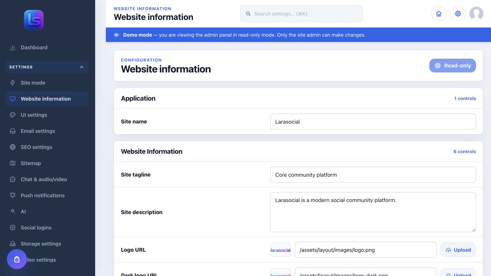
Task: Click the Read-only button
Action: point(453,66)
